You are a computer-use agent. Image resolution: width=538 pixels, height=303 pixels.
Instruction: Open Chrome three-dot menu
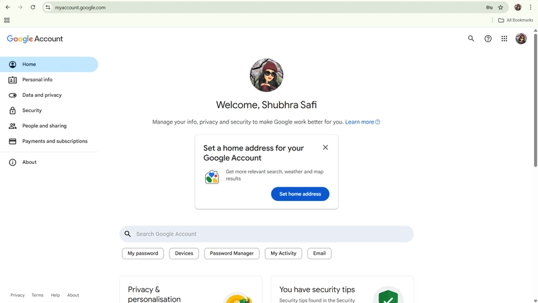530,7
